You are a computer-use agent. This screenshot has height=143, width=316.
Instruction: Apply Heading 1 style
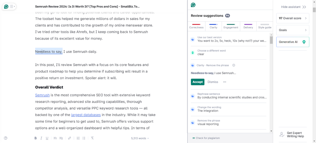tap(56, 138)
